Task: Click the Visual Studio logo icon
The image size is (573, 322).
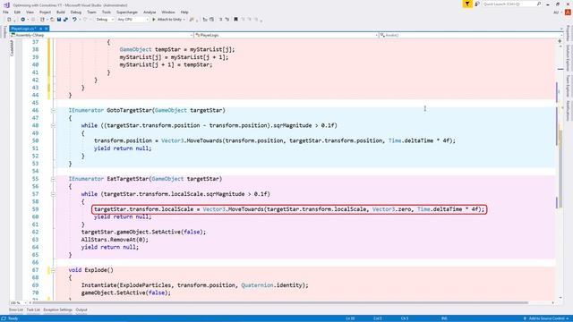Action: 6,4
